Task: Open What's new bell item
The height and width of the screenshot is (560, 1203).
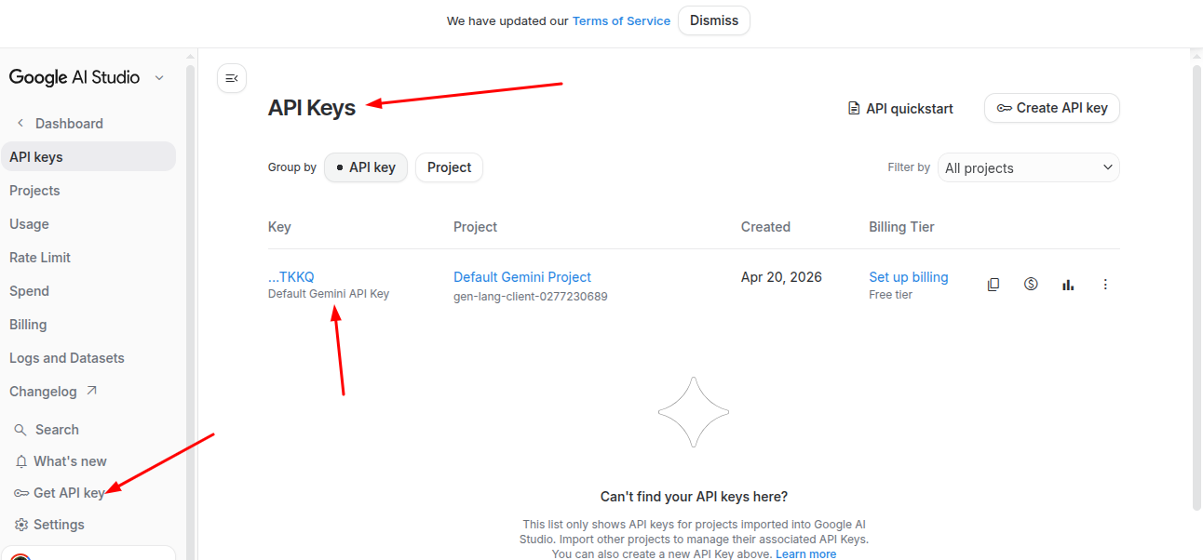Action: (x=61, y=461)
